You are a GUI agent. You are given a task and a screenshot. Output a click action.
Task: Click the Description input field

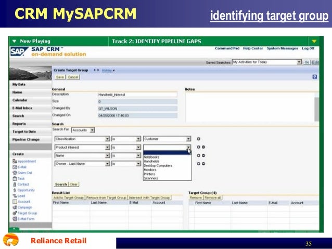(x=137, y=95)
